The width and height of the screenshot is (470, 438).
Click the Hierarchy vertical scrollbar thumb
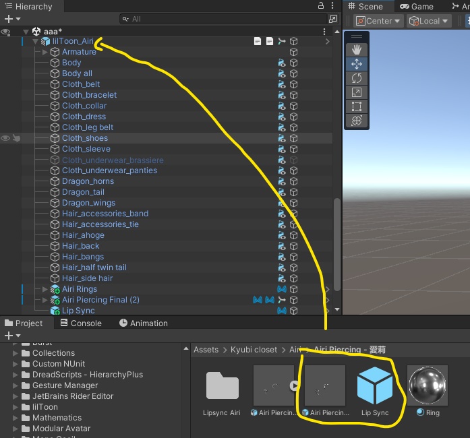(x=337, y=244)
